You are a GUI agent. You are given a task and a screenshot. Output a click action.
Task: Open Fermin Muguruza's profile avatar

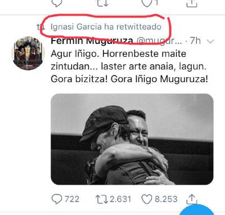coord(28,53)
